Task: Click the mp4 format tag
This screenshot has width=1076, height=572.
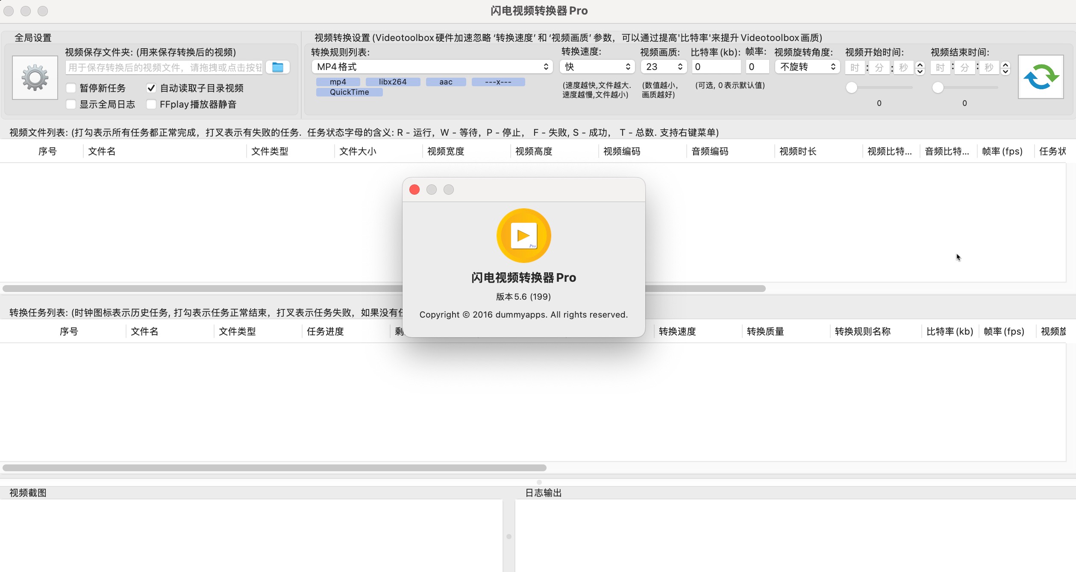Action: click(338, 82)
